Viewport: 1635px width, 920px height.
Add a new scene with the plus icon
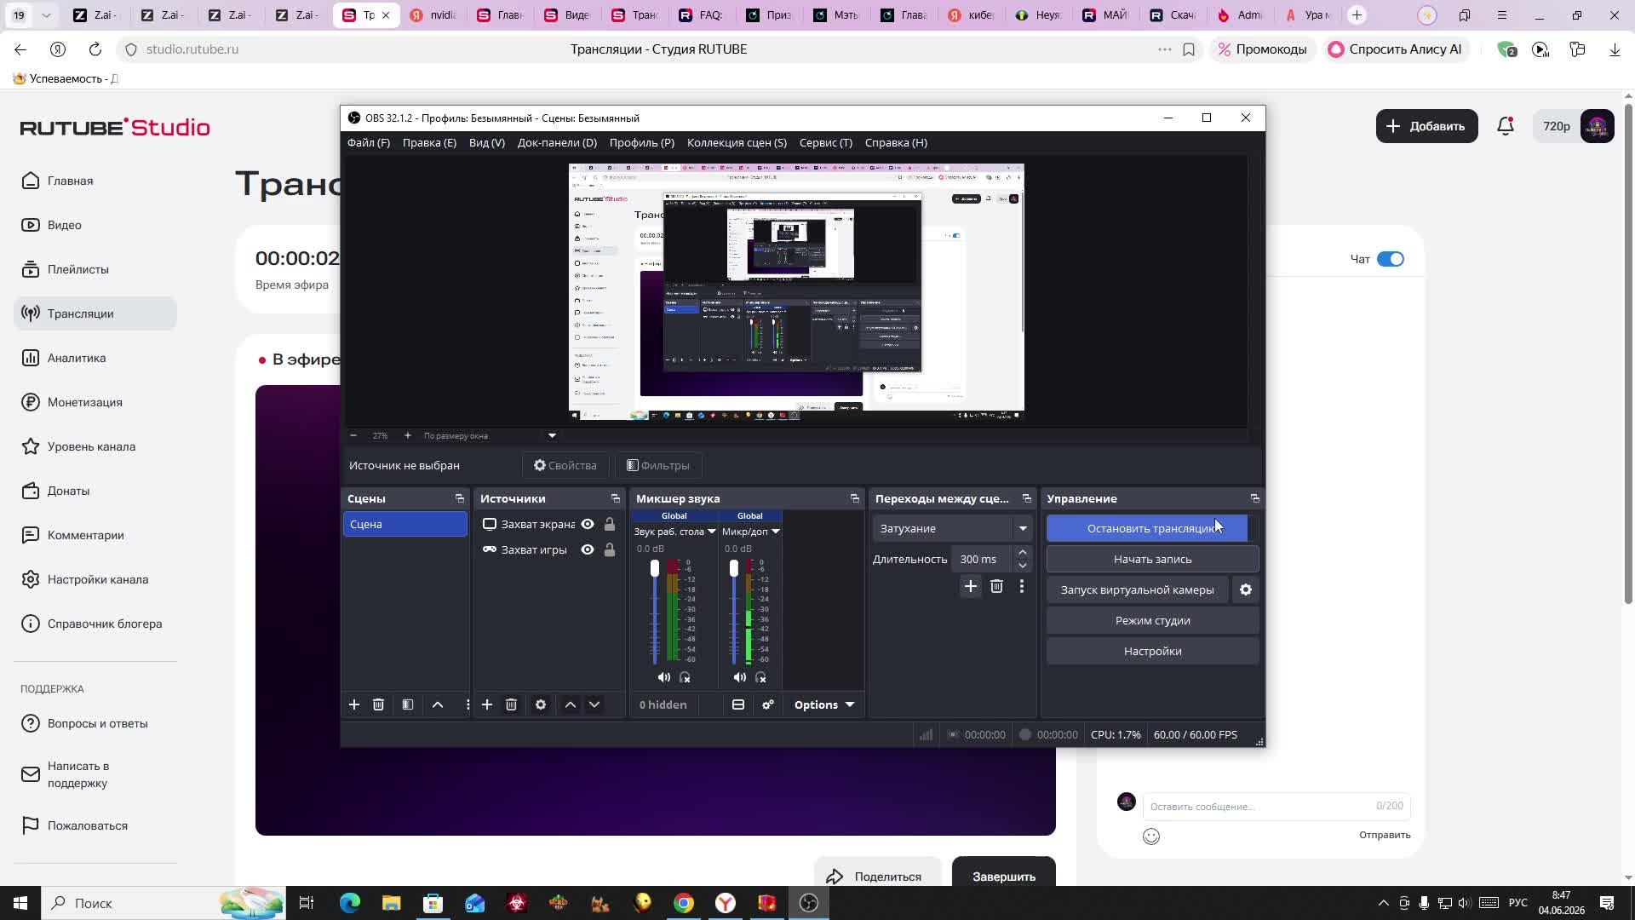pos(354,704)
